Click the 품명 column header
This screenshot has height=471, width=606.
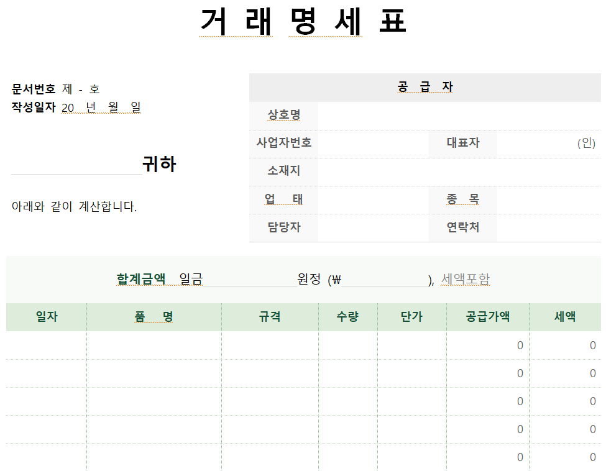tap(153, 316)
